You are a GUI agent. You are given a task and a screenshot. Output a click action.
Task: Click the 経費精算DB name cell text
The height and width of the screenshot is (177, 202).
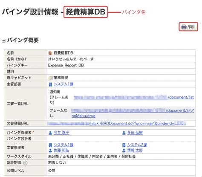pyautogui.click(x=63, y=53)
